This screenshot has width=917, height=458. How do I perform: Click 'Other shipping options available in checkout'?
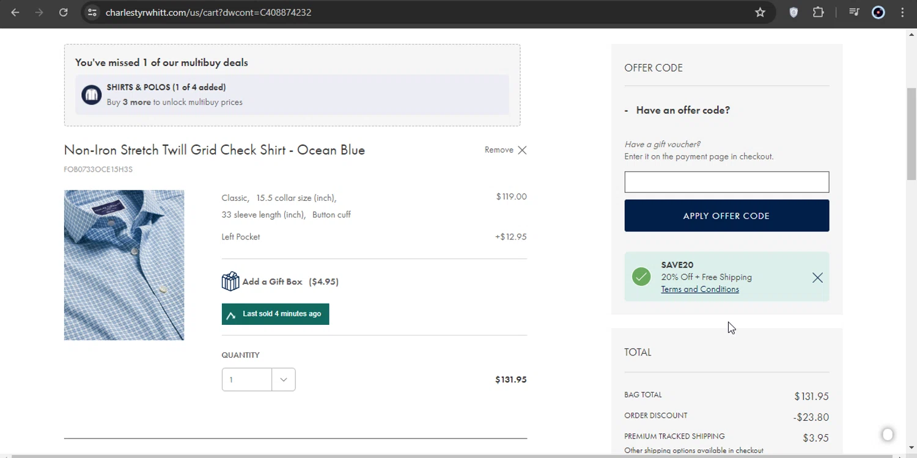point(694,451)
